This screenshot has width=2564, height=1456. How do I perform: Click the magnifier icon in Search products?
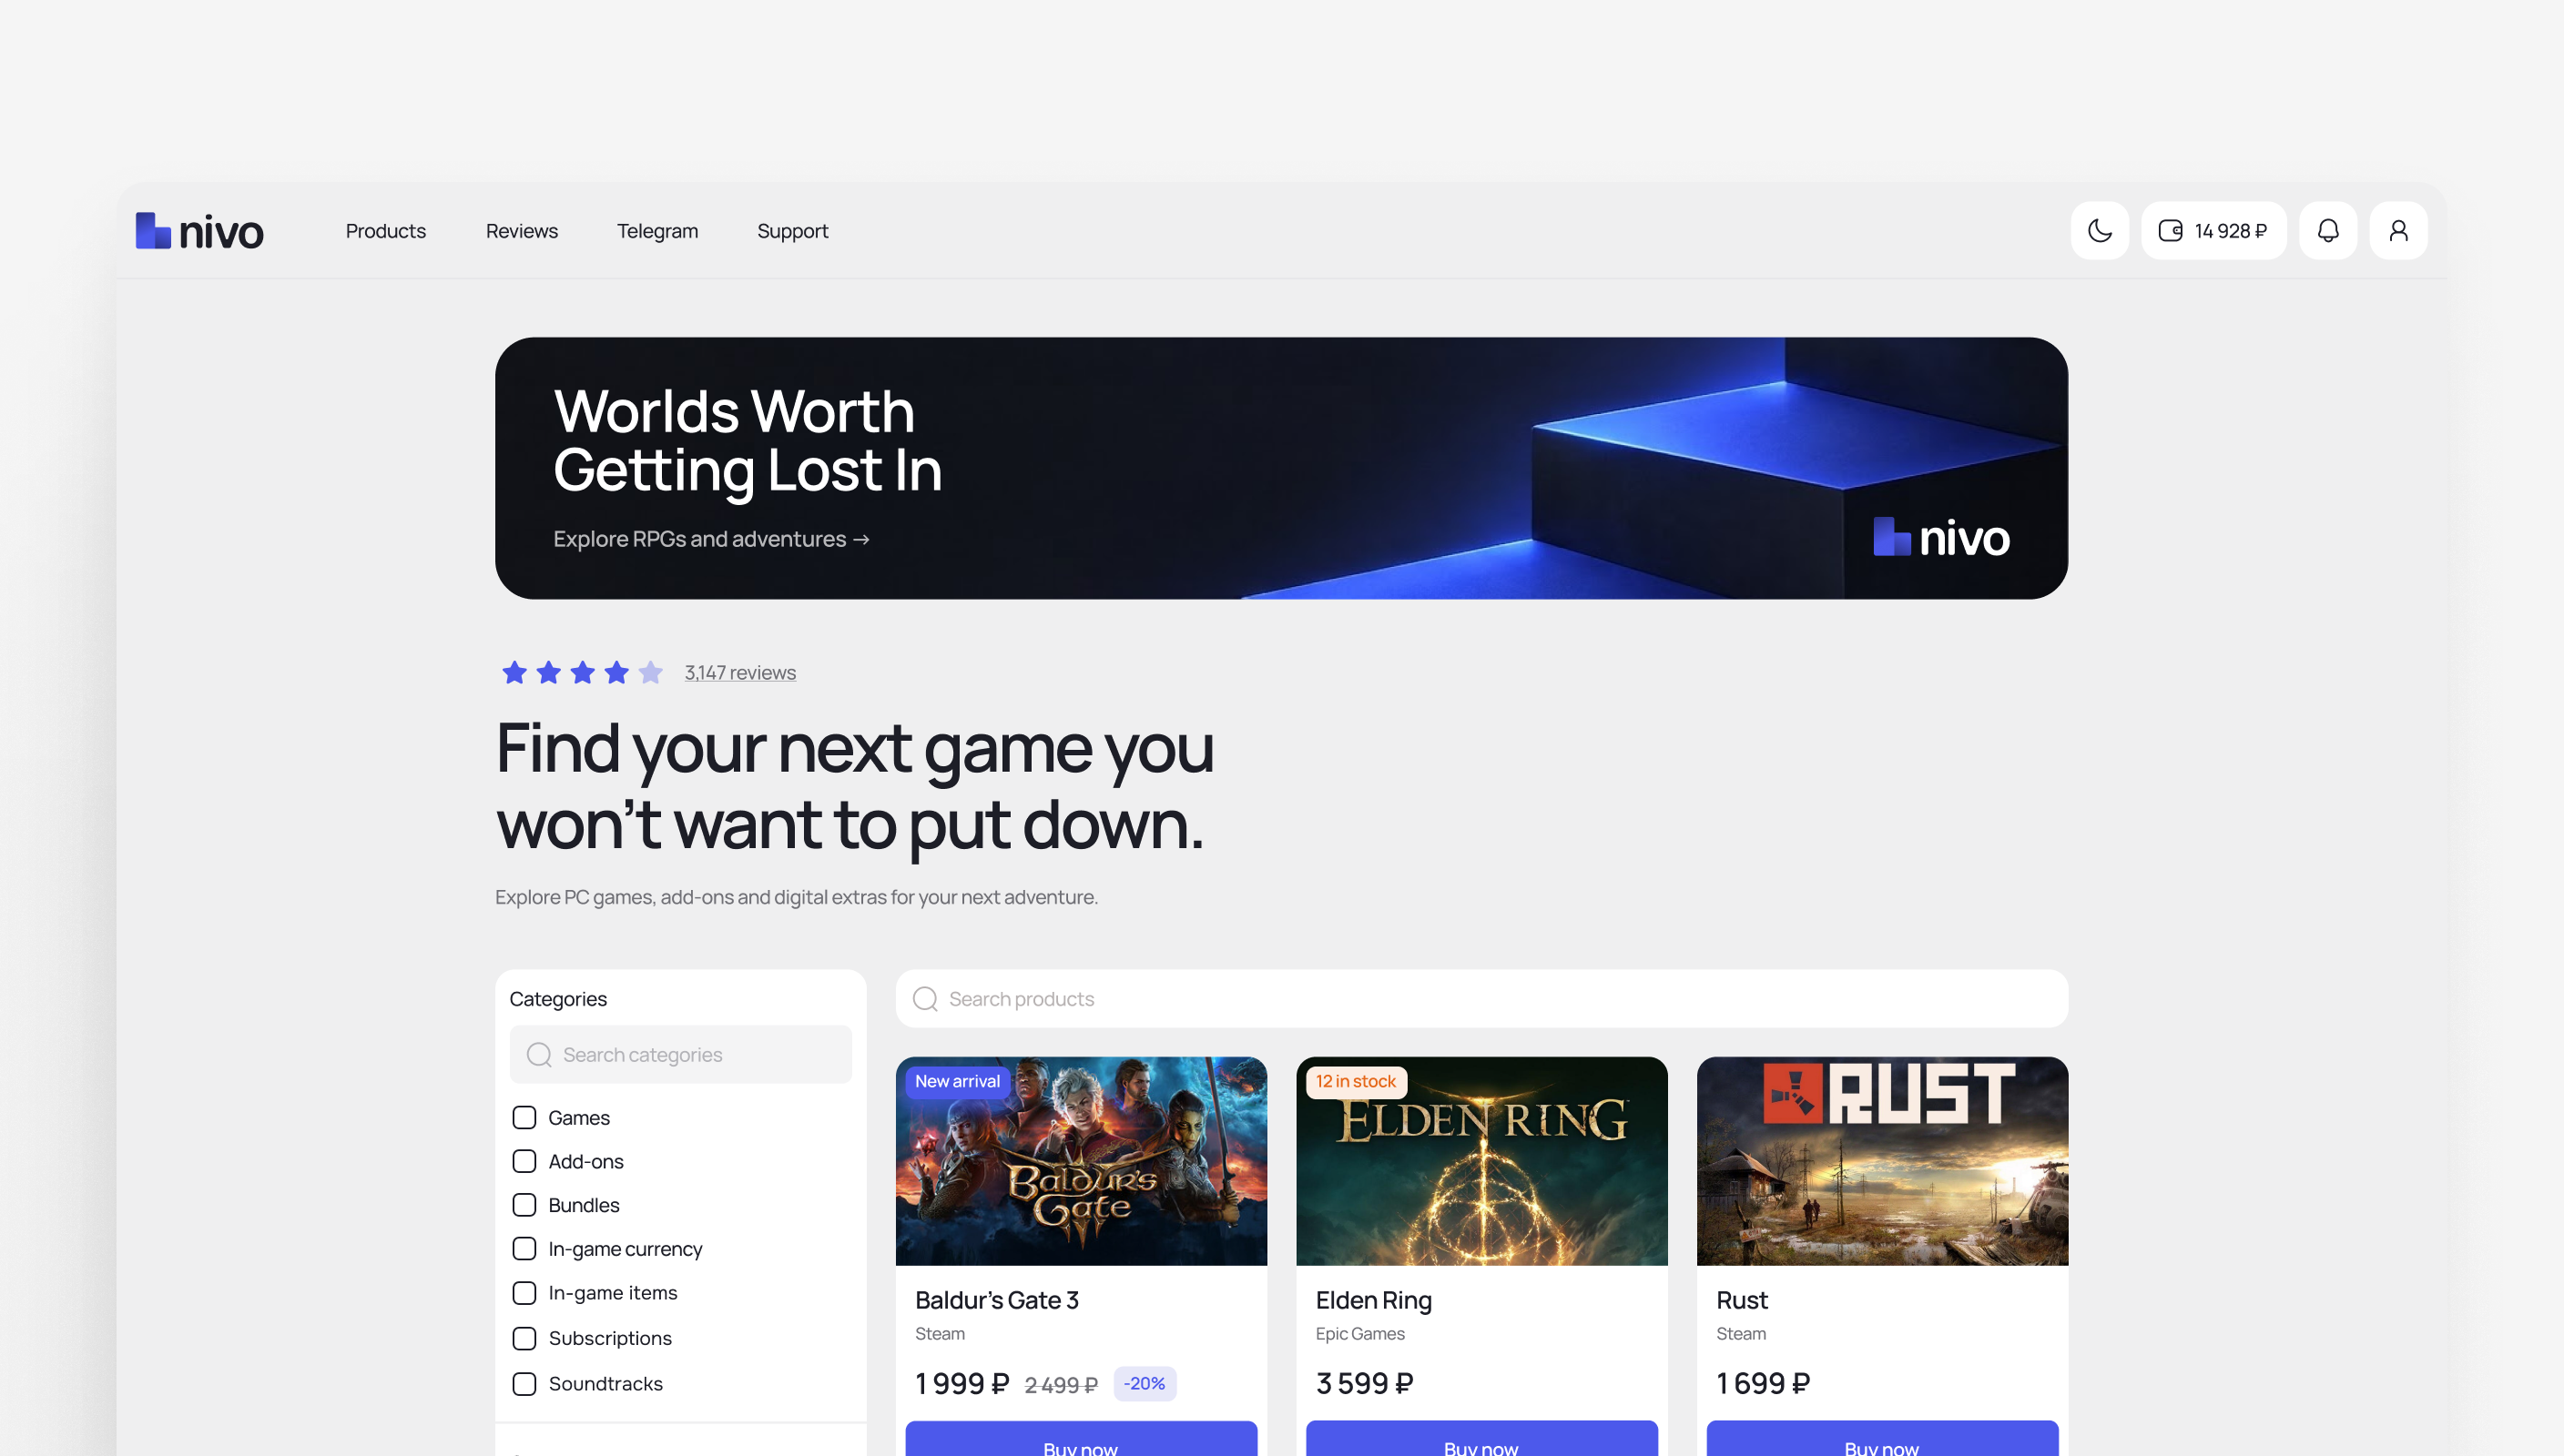(x=925, y=999)
